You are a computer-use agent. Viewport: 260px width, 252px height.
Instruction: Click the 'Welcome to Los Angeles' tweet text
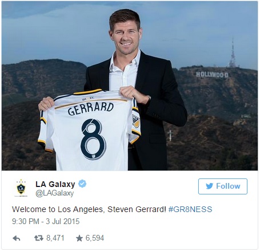pos(89,209)
